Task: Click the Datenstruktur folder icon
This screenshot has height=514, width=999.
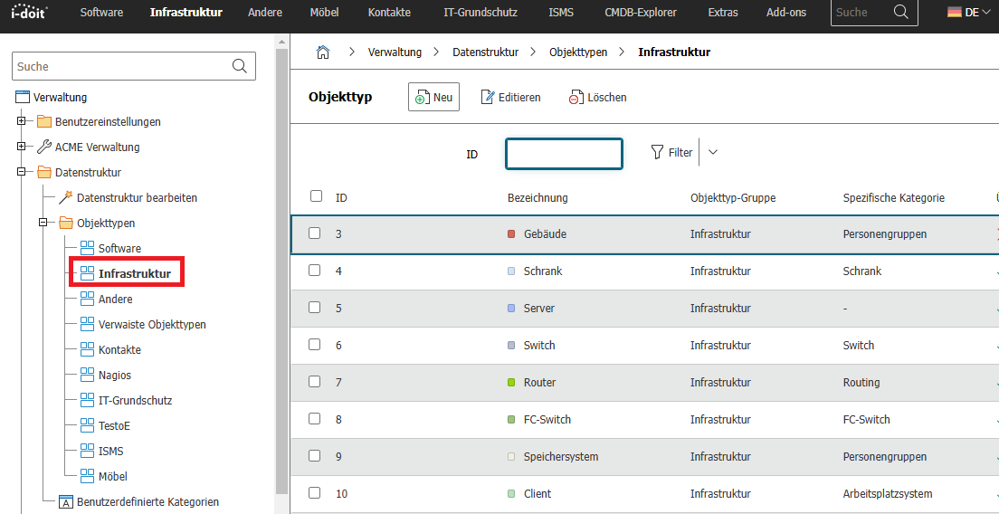Action: [x=44, y=173]
